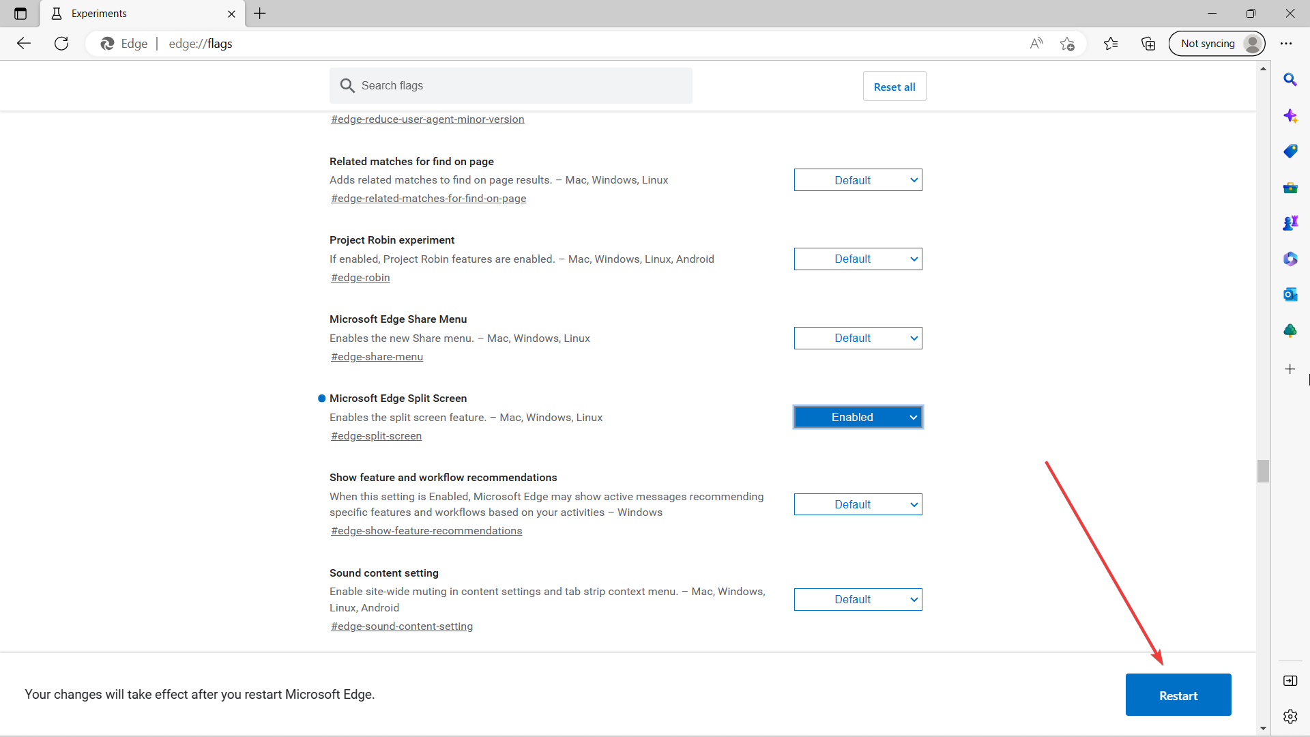Click the refresh page button

[61, 44]
